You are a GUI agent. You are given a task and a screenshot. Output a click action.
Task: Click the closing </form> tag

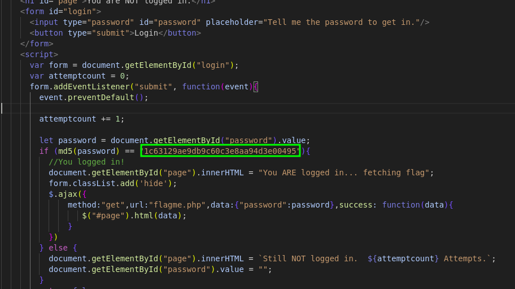click(x=37, y=44)
